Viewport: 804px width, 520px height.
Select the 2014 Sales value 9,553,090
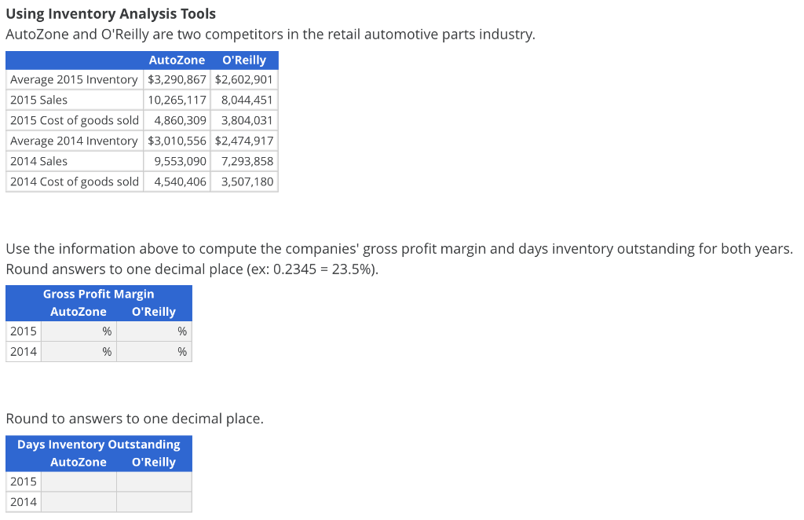(181, 161)
